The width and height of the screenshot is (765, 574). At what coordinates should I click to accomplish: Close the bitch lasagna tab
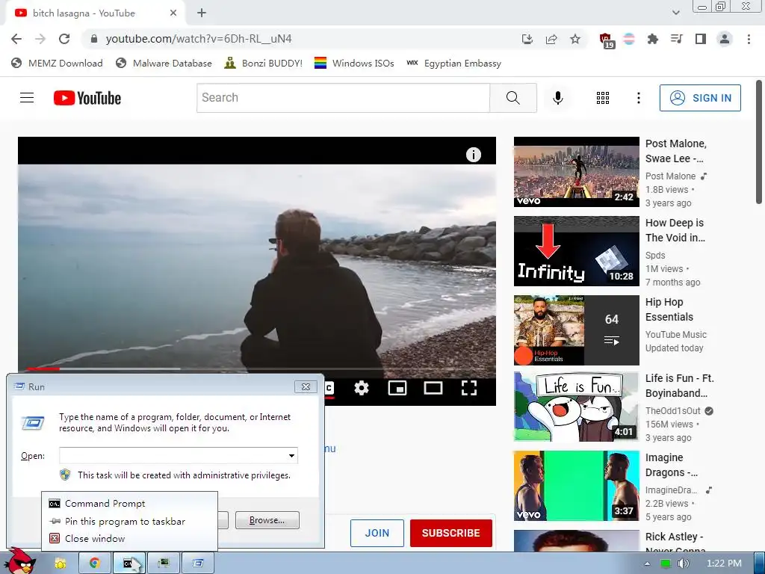[x=173, y=13]
